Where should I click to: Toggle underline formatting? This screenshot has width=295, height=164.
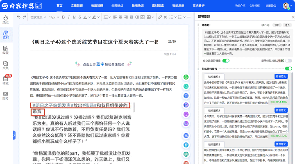click(74, 17)
